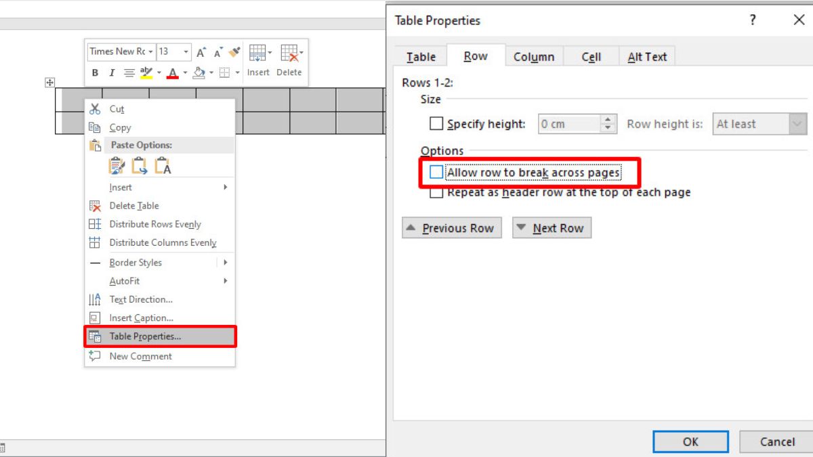This screenshot has height=457, width=813.
Task: Click the table move handle
Action: (49, 82)
